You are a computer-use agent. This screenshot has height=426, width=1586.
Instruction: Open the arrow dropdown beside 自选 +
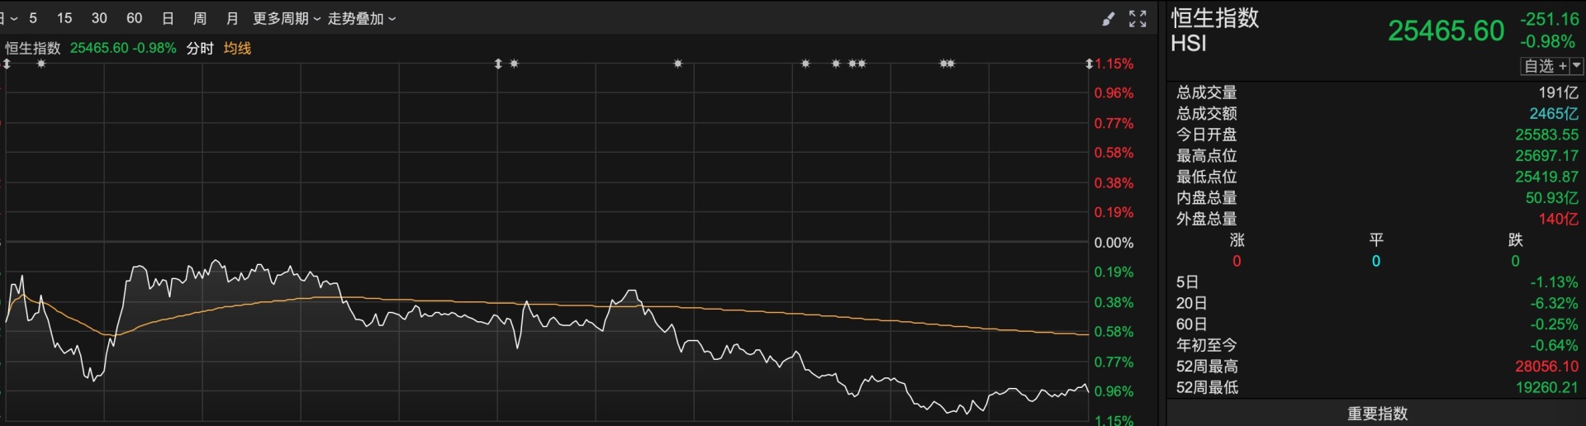(1577, 66)
